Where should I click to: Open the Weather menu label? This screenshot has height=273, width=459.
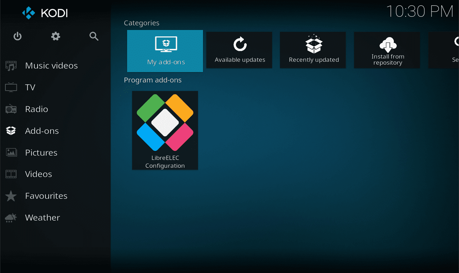click(42, 218)
